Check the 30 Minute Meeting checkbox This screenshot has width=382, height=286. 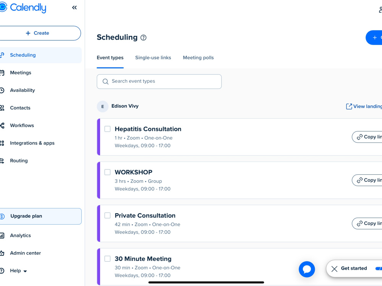pos(107,259)
